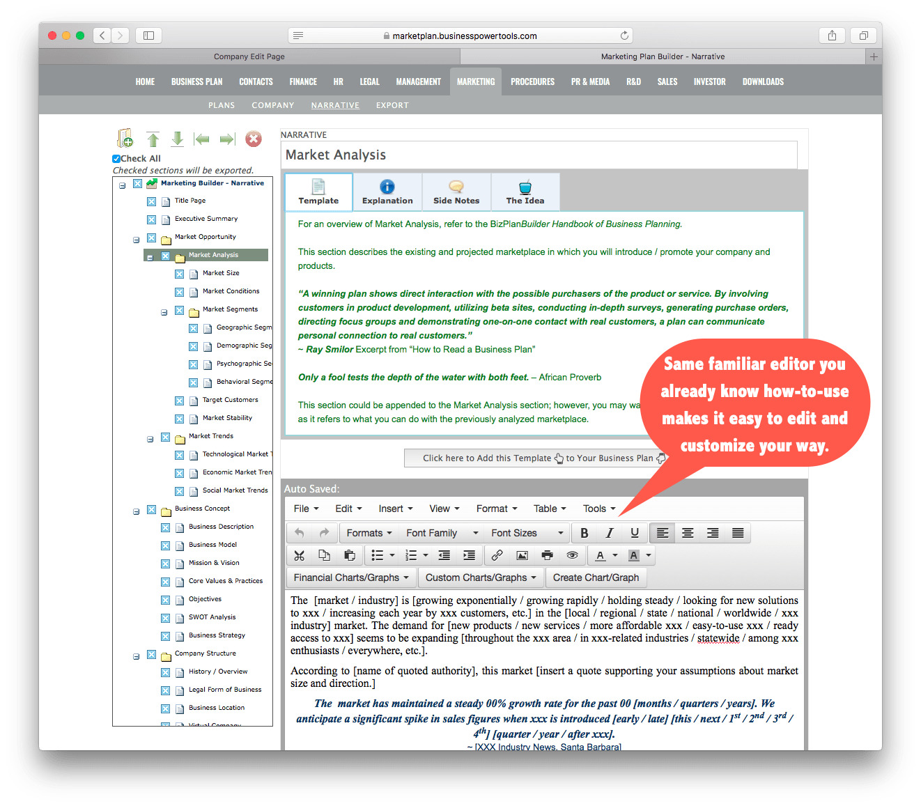Screen dimensions: 921x806
Task: Click the red delete section icon
Action: click(x=254, y=139)
